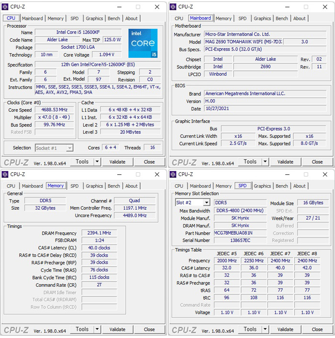Click the Command Rate 2T value
The width and height of the screenshot is (335, 338).
pos(99,285)
